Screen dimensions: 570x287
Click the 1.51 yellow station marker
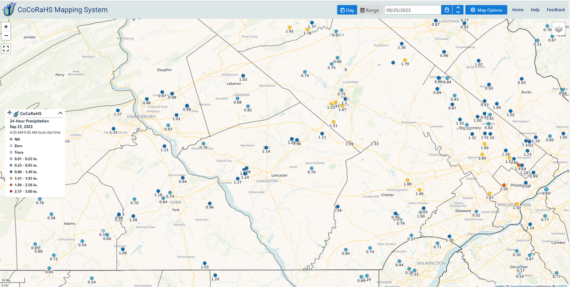(x=333, y=122)
